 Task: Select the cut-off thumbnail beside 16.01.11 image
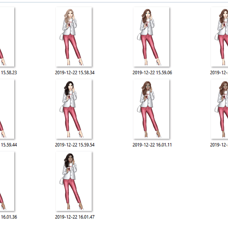(x=220, y=109)
